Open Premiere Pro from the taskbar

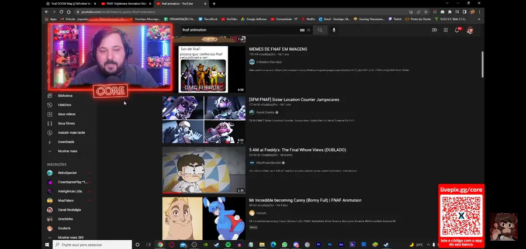click(x=319, y=245)
